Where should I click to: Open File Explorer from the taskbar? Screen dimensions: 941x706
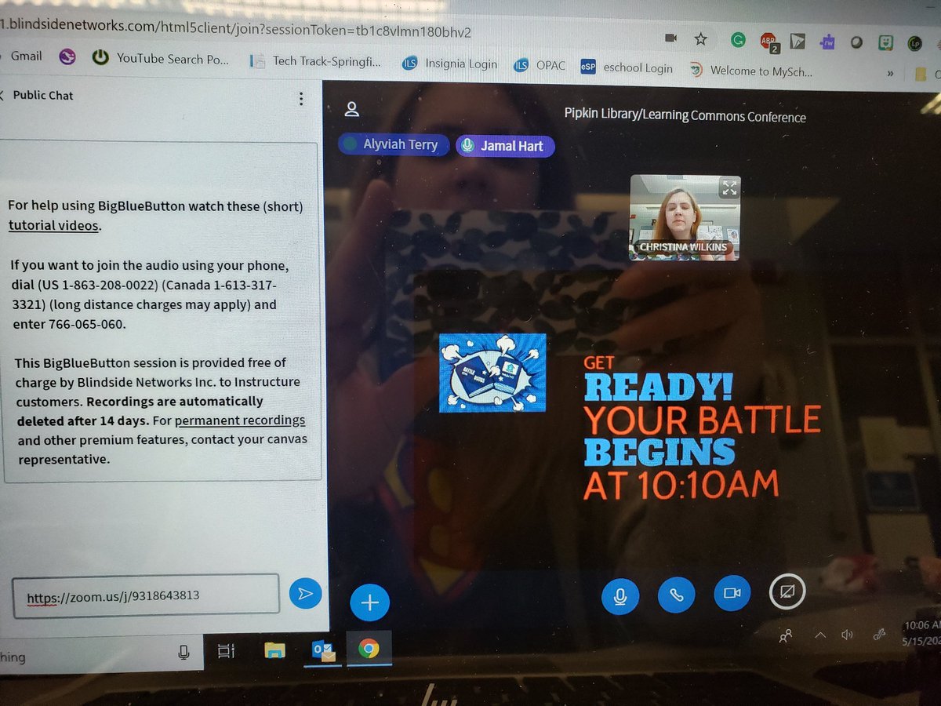(274, 650)
